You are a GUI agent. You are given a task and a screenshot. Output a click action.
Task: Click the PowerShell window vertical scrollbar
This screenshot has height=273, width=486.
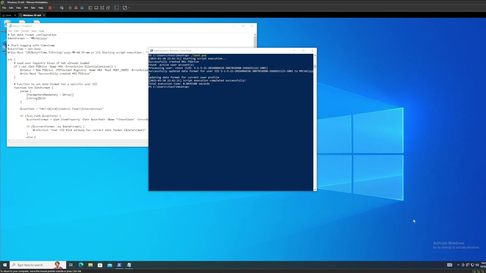click(x=315, y=122)
